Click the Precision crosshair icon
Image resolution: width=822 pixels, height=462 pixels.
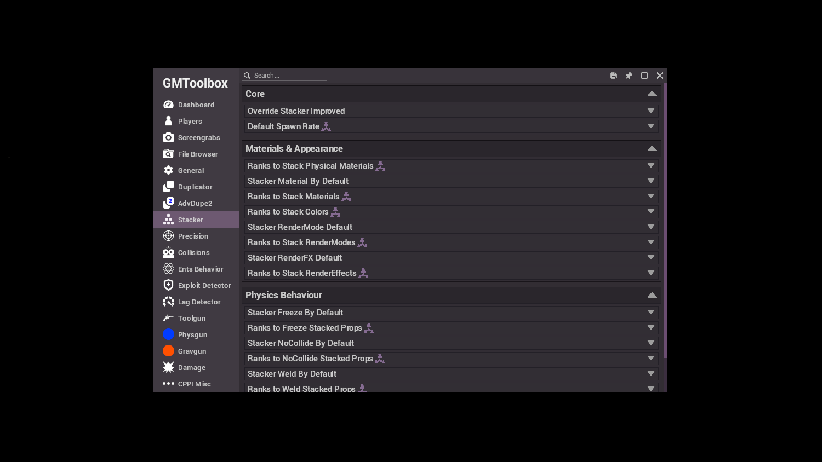168,236
